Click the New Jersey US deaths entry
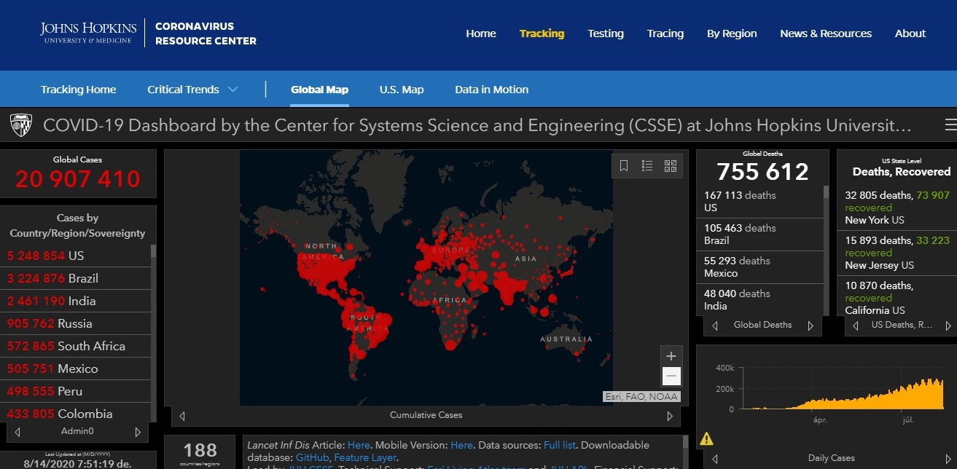The height and width of the screenshot is (469, 957). (897, 253)
